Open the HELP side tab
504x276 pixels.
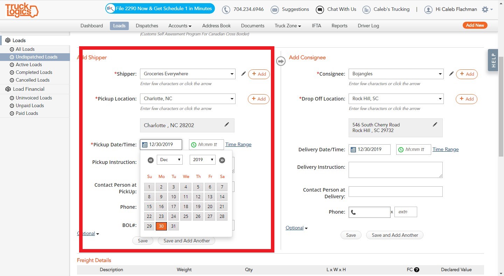pyautogui.click(x=493, y=60)
